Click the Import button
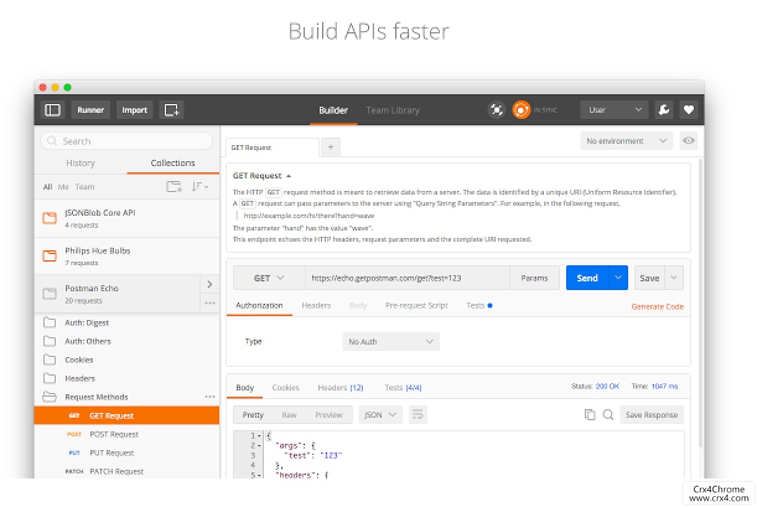The height and width of the screenshot is (507, 757). 134,110
